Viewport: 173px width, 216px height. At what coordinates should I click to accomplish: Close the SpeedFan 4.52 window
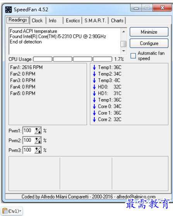pos(162,8)
